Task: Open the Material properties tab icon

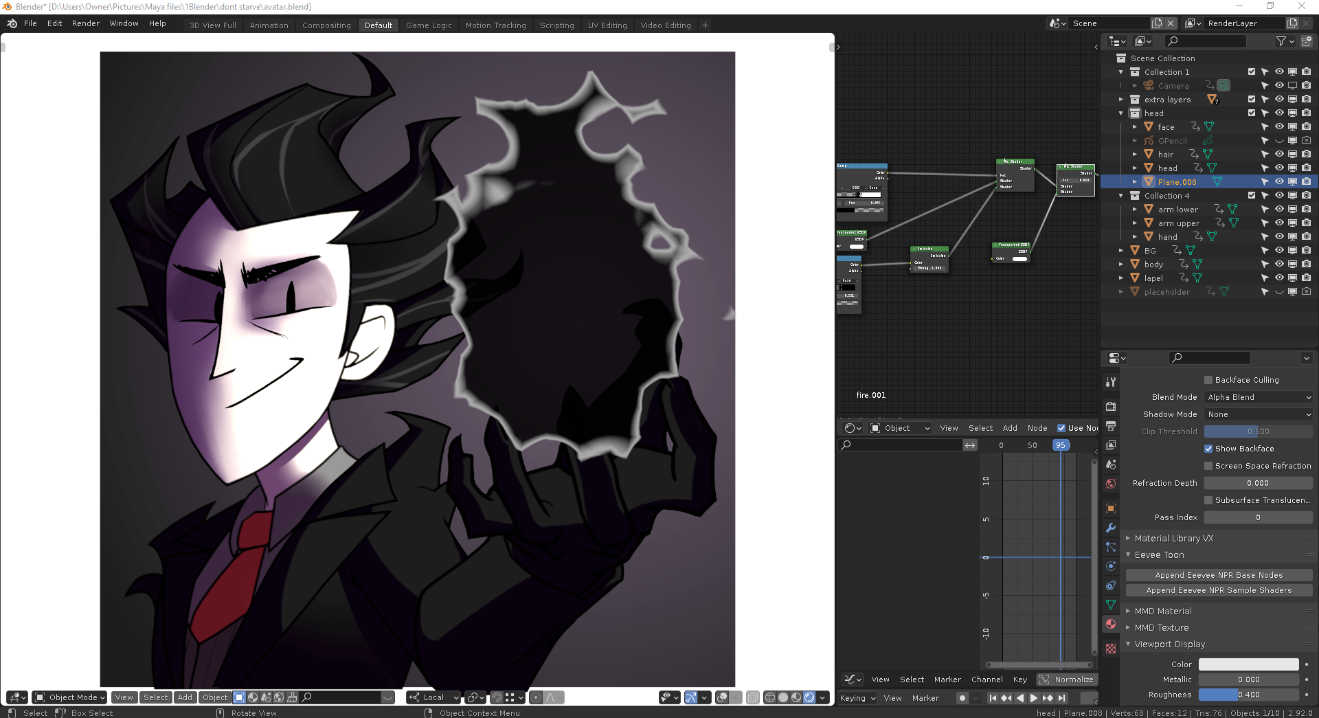Action: (1111, 624)
